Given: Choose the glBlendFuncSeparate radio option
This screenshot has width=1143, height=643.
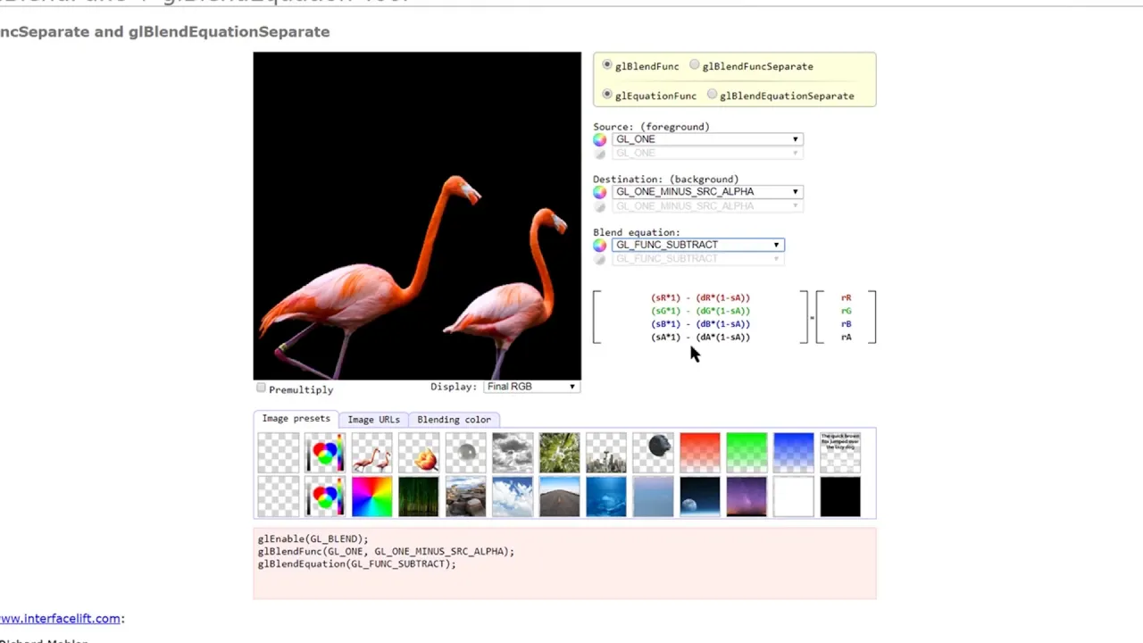Looking at the screenshot, I should [x=695, y=65].
